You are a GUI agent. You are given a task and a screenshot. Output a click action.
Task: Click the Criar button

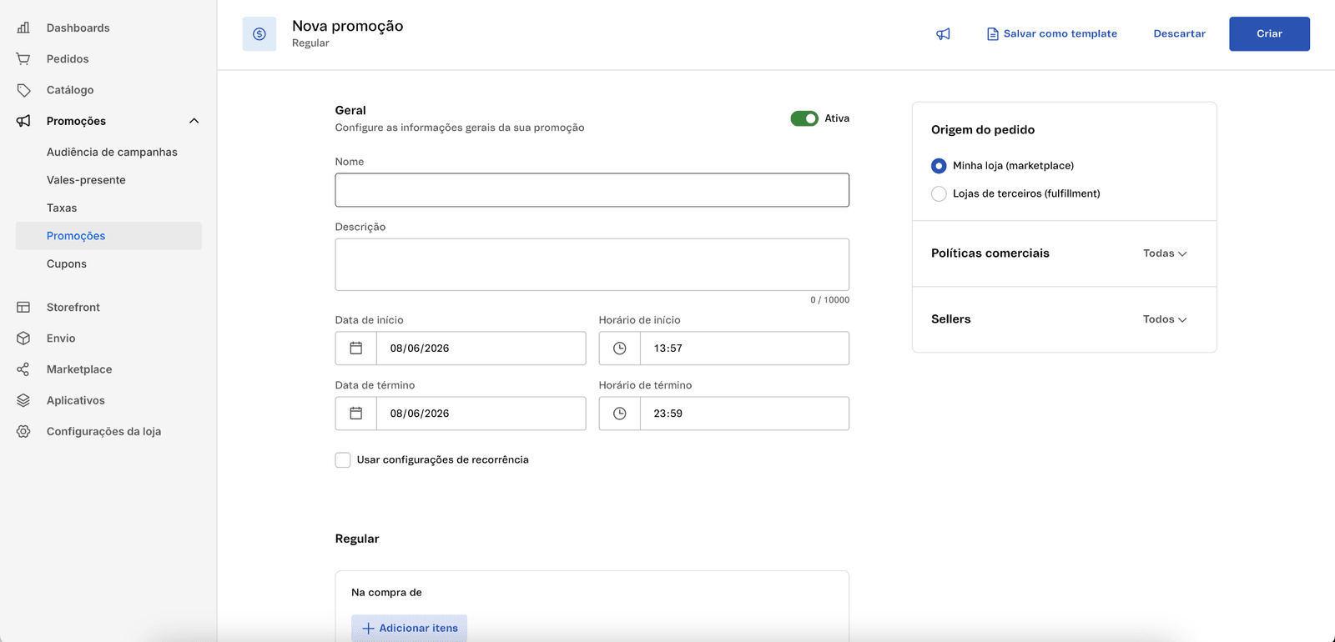[1269, 34]
